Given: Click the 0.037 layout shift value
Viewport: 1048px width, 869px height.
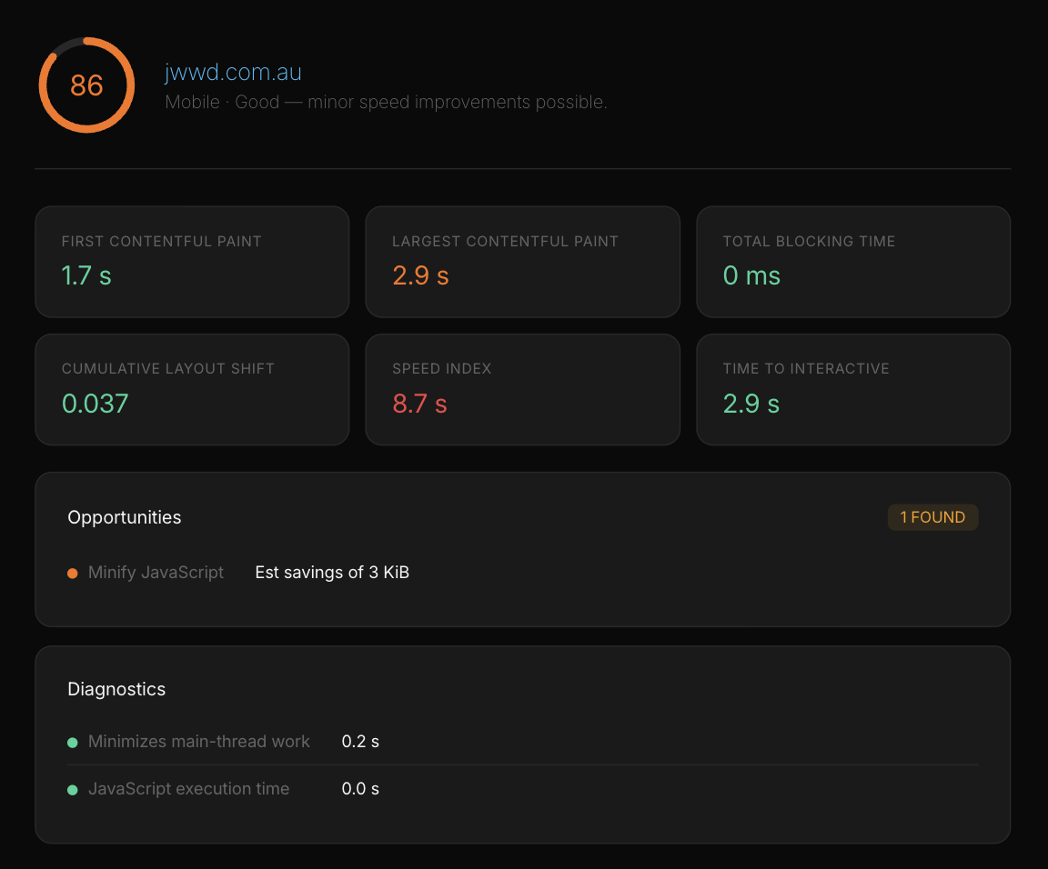Looking at the screenshot, I should [x=95, y=404].
